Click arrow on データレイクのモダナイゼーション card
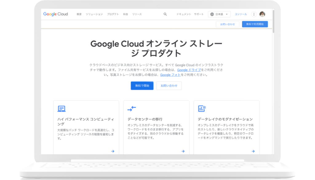 253,151
